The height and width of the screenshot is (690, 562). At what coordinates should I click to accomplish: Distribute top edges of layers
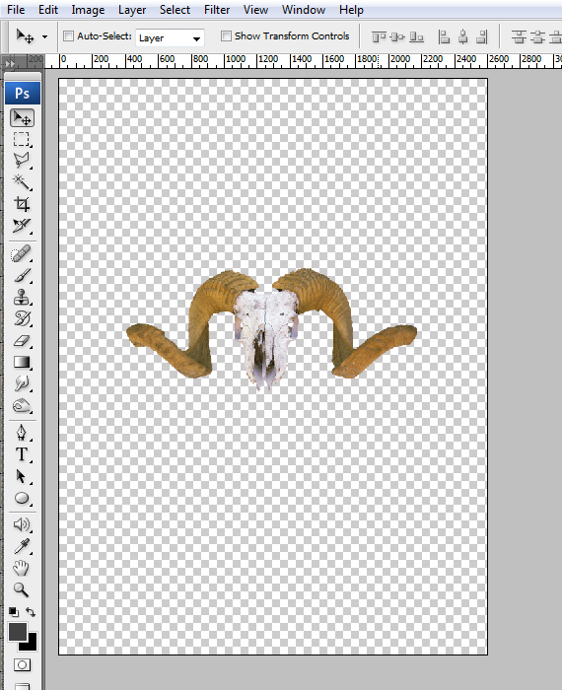(x=519, y=37)
